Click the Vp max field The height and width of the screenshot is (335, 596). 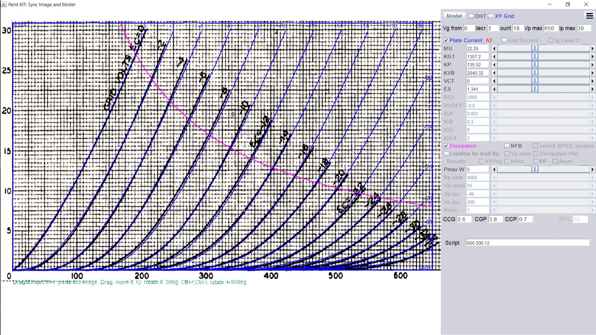(551, 28)
